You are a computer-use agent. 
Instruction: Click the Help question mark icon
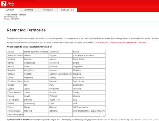tap(4, 4)
